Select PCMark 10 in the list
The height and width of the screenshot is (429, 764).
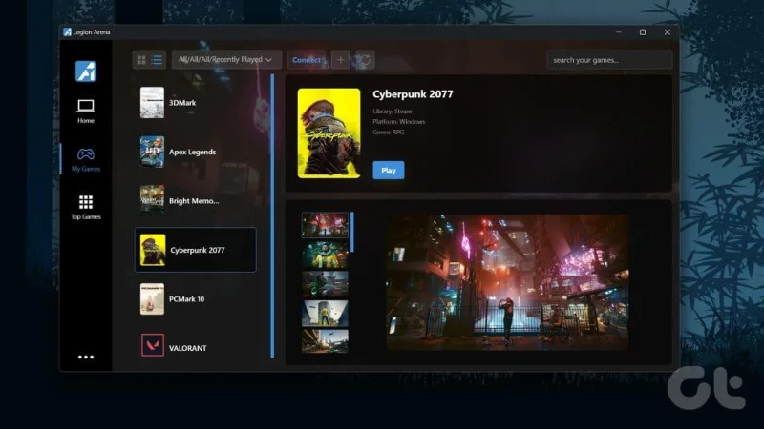pos(196,299)
